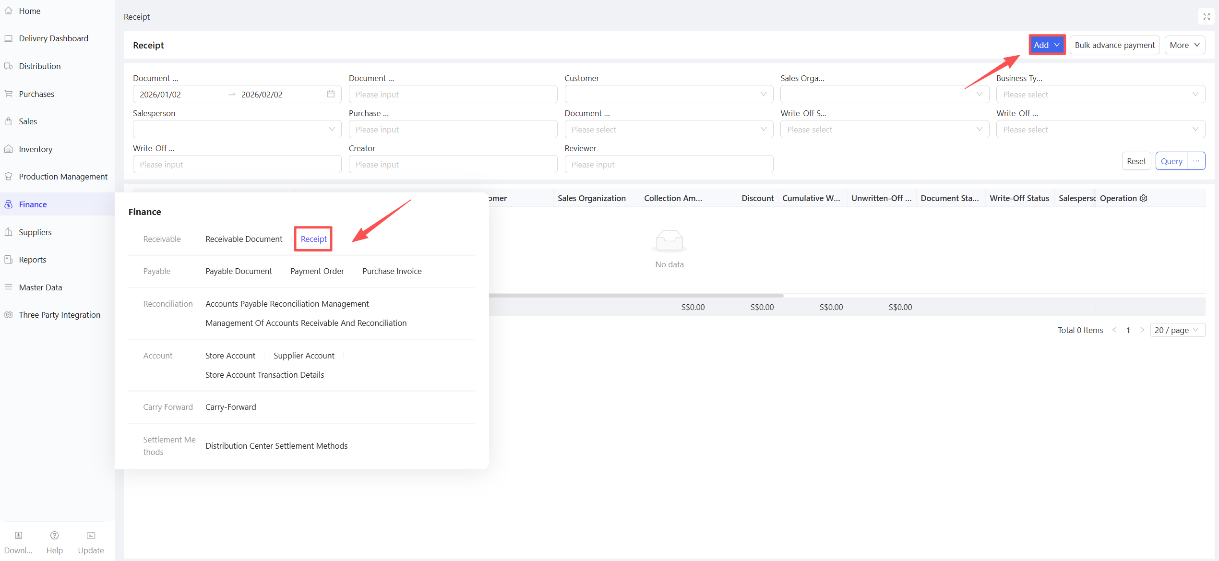Open Receipt under Receivable

(x=313, y=239)
